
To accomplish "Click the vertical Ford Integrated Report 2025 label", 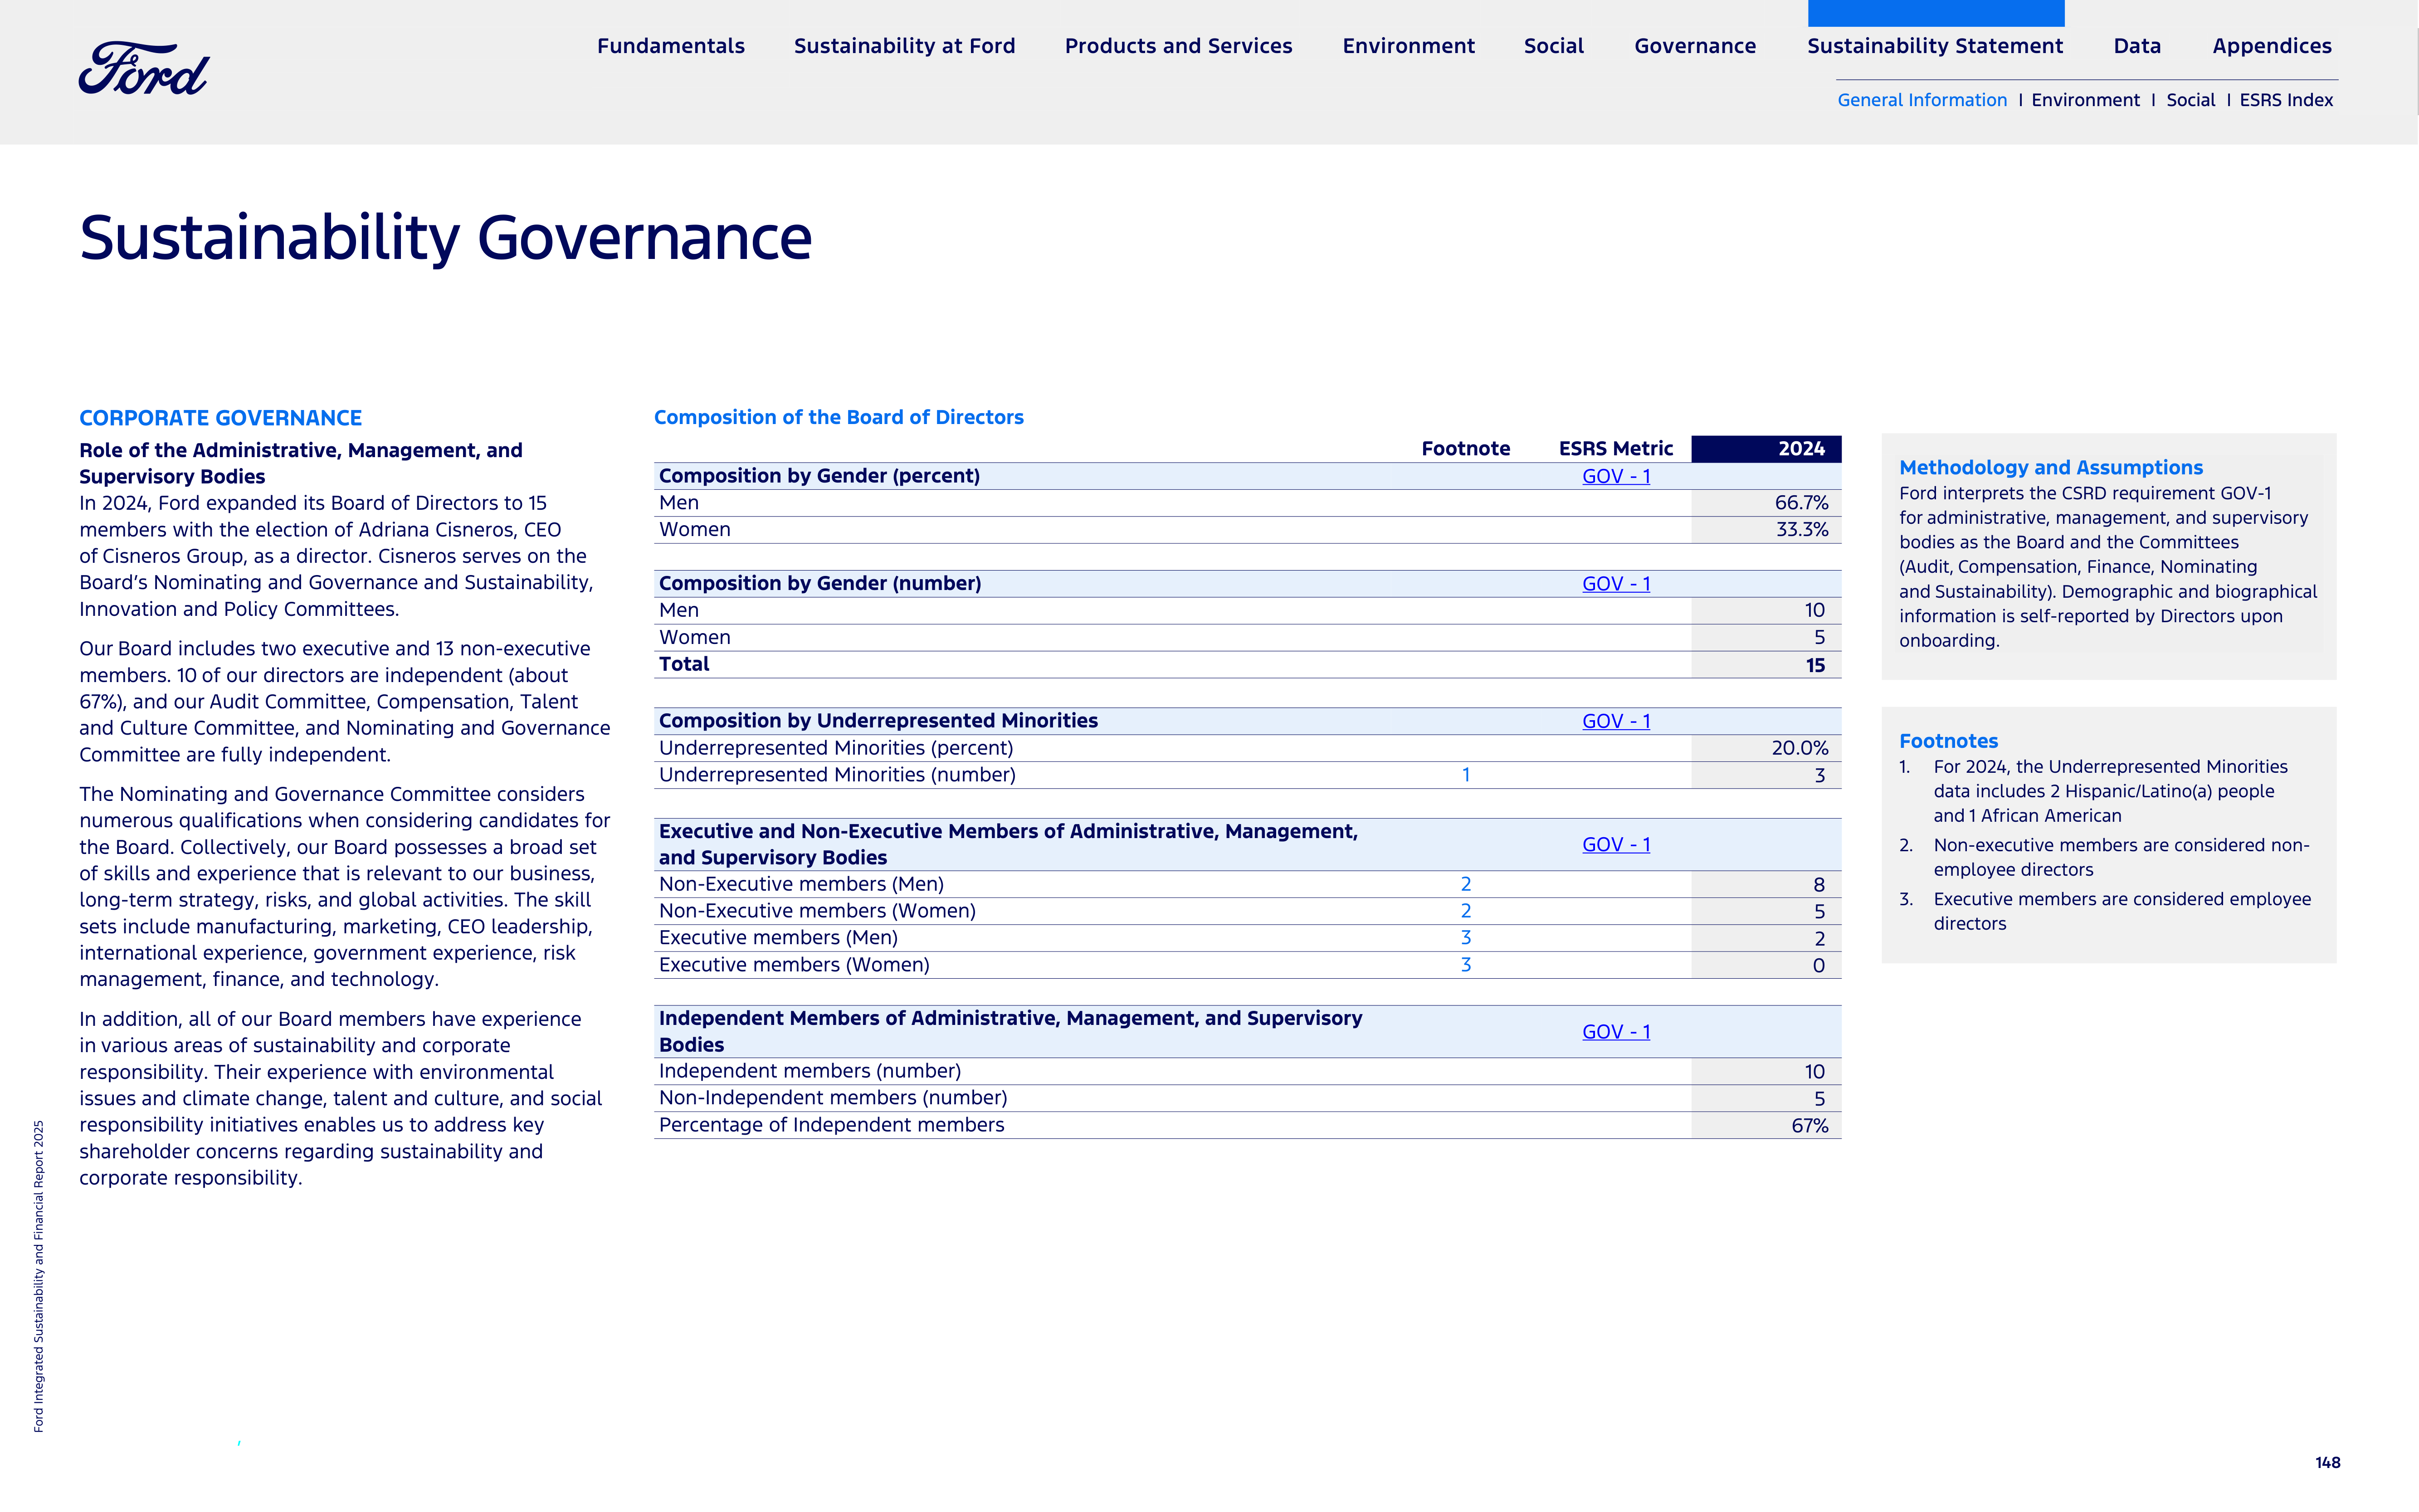I will point(39,1276).
